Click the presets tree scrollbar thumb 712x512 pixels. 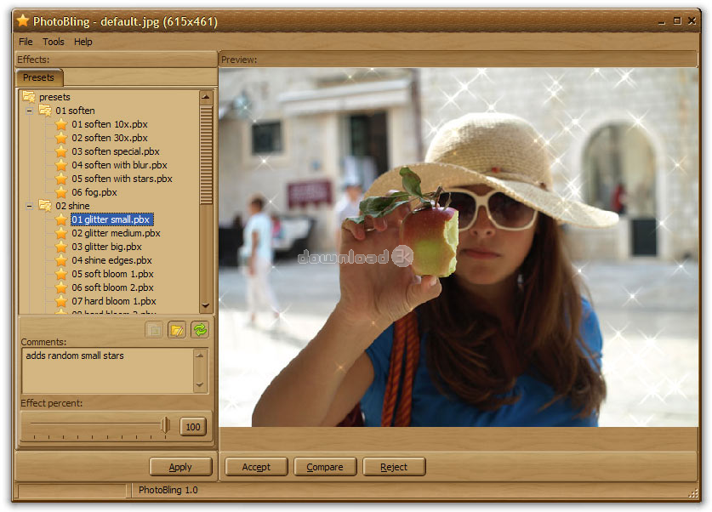point(206,154)
